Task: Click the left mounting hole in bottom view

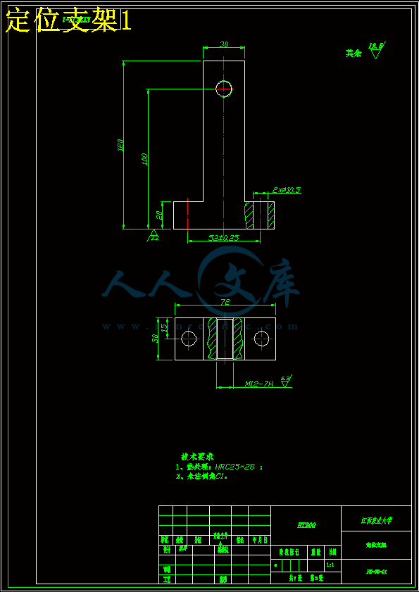Action: 189,339
